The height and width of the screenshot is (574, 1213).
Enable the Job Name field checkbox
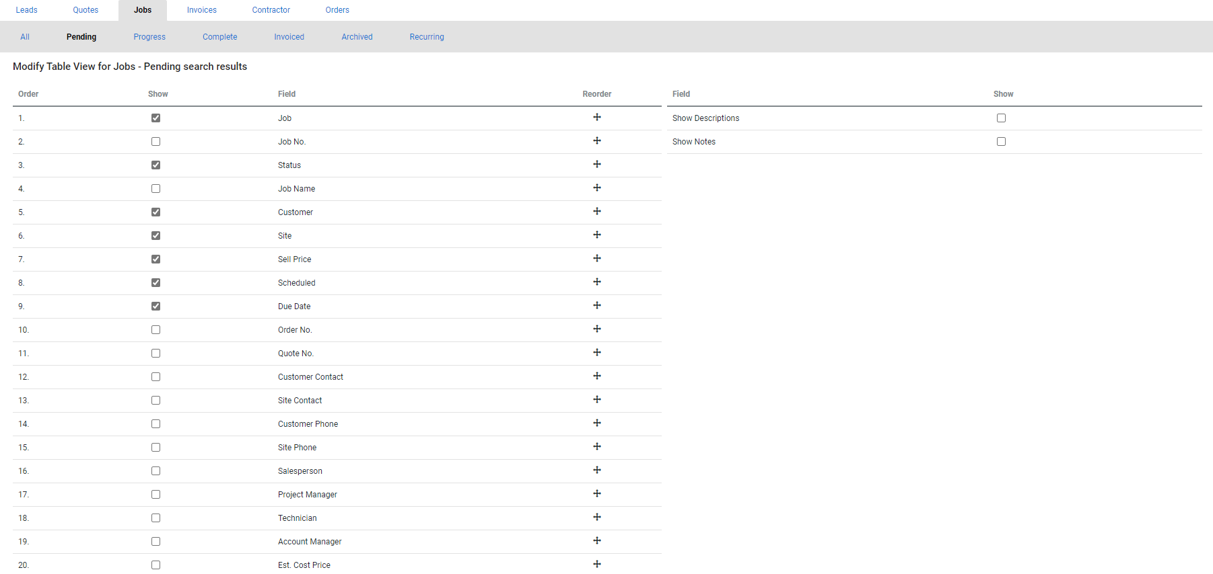[156, 188]
